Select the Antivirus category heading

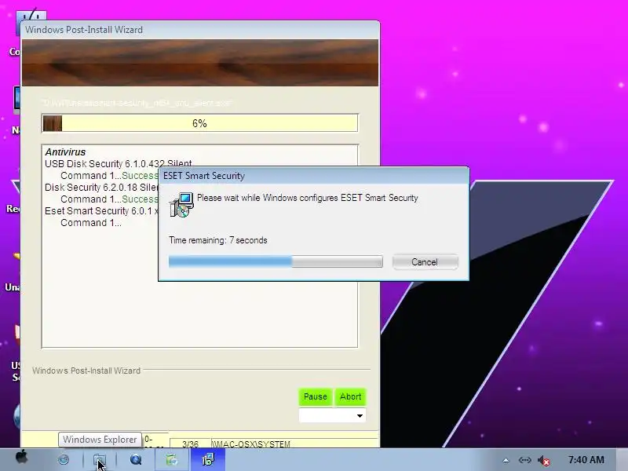pyautogui.click(x=65, y=152)
